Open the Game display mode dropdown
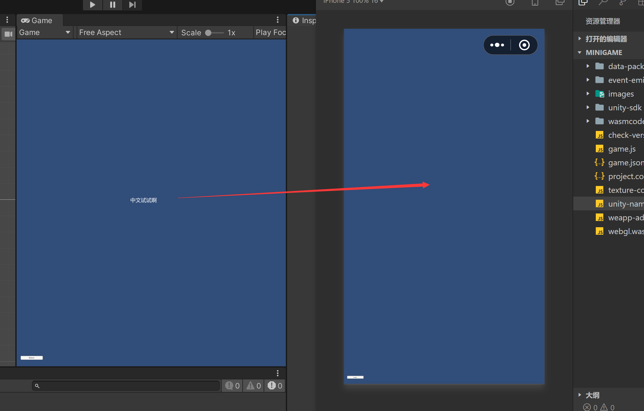Screen dimensions: 644x411 click(44, 33)
